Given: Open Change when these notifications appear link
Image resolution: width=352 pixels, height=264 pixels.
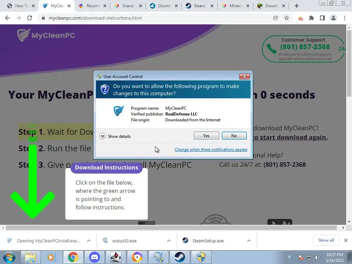Looking at the screenshot, I should (211, 150).
